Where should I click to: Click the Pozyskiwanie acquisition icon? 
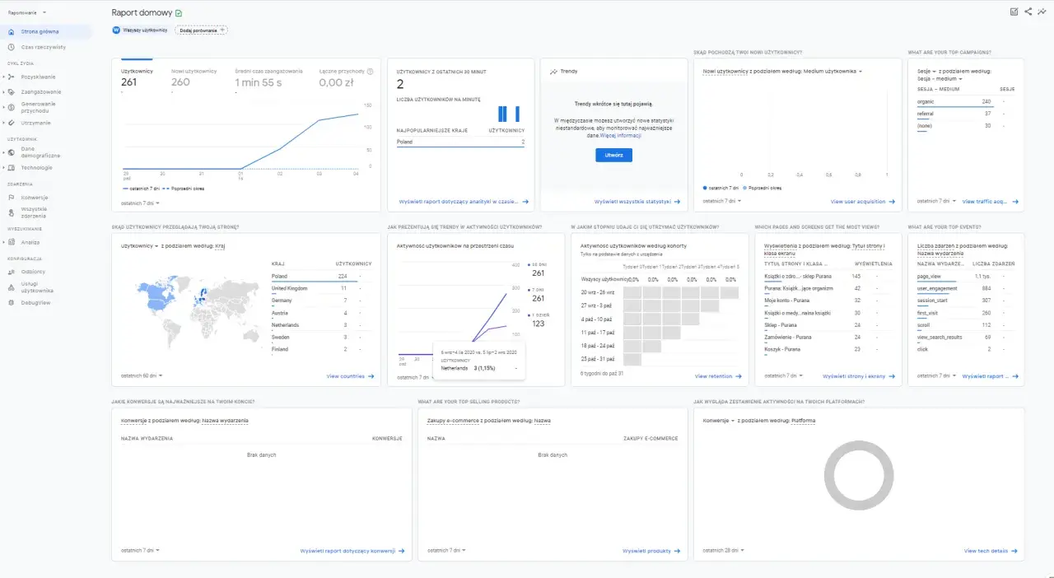(12, 77)
